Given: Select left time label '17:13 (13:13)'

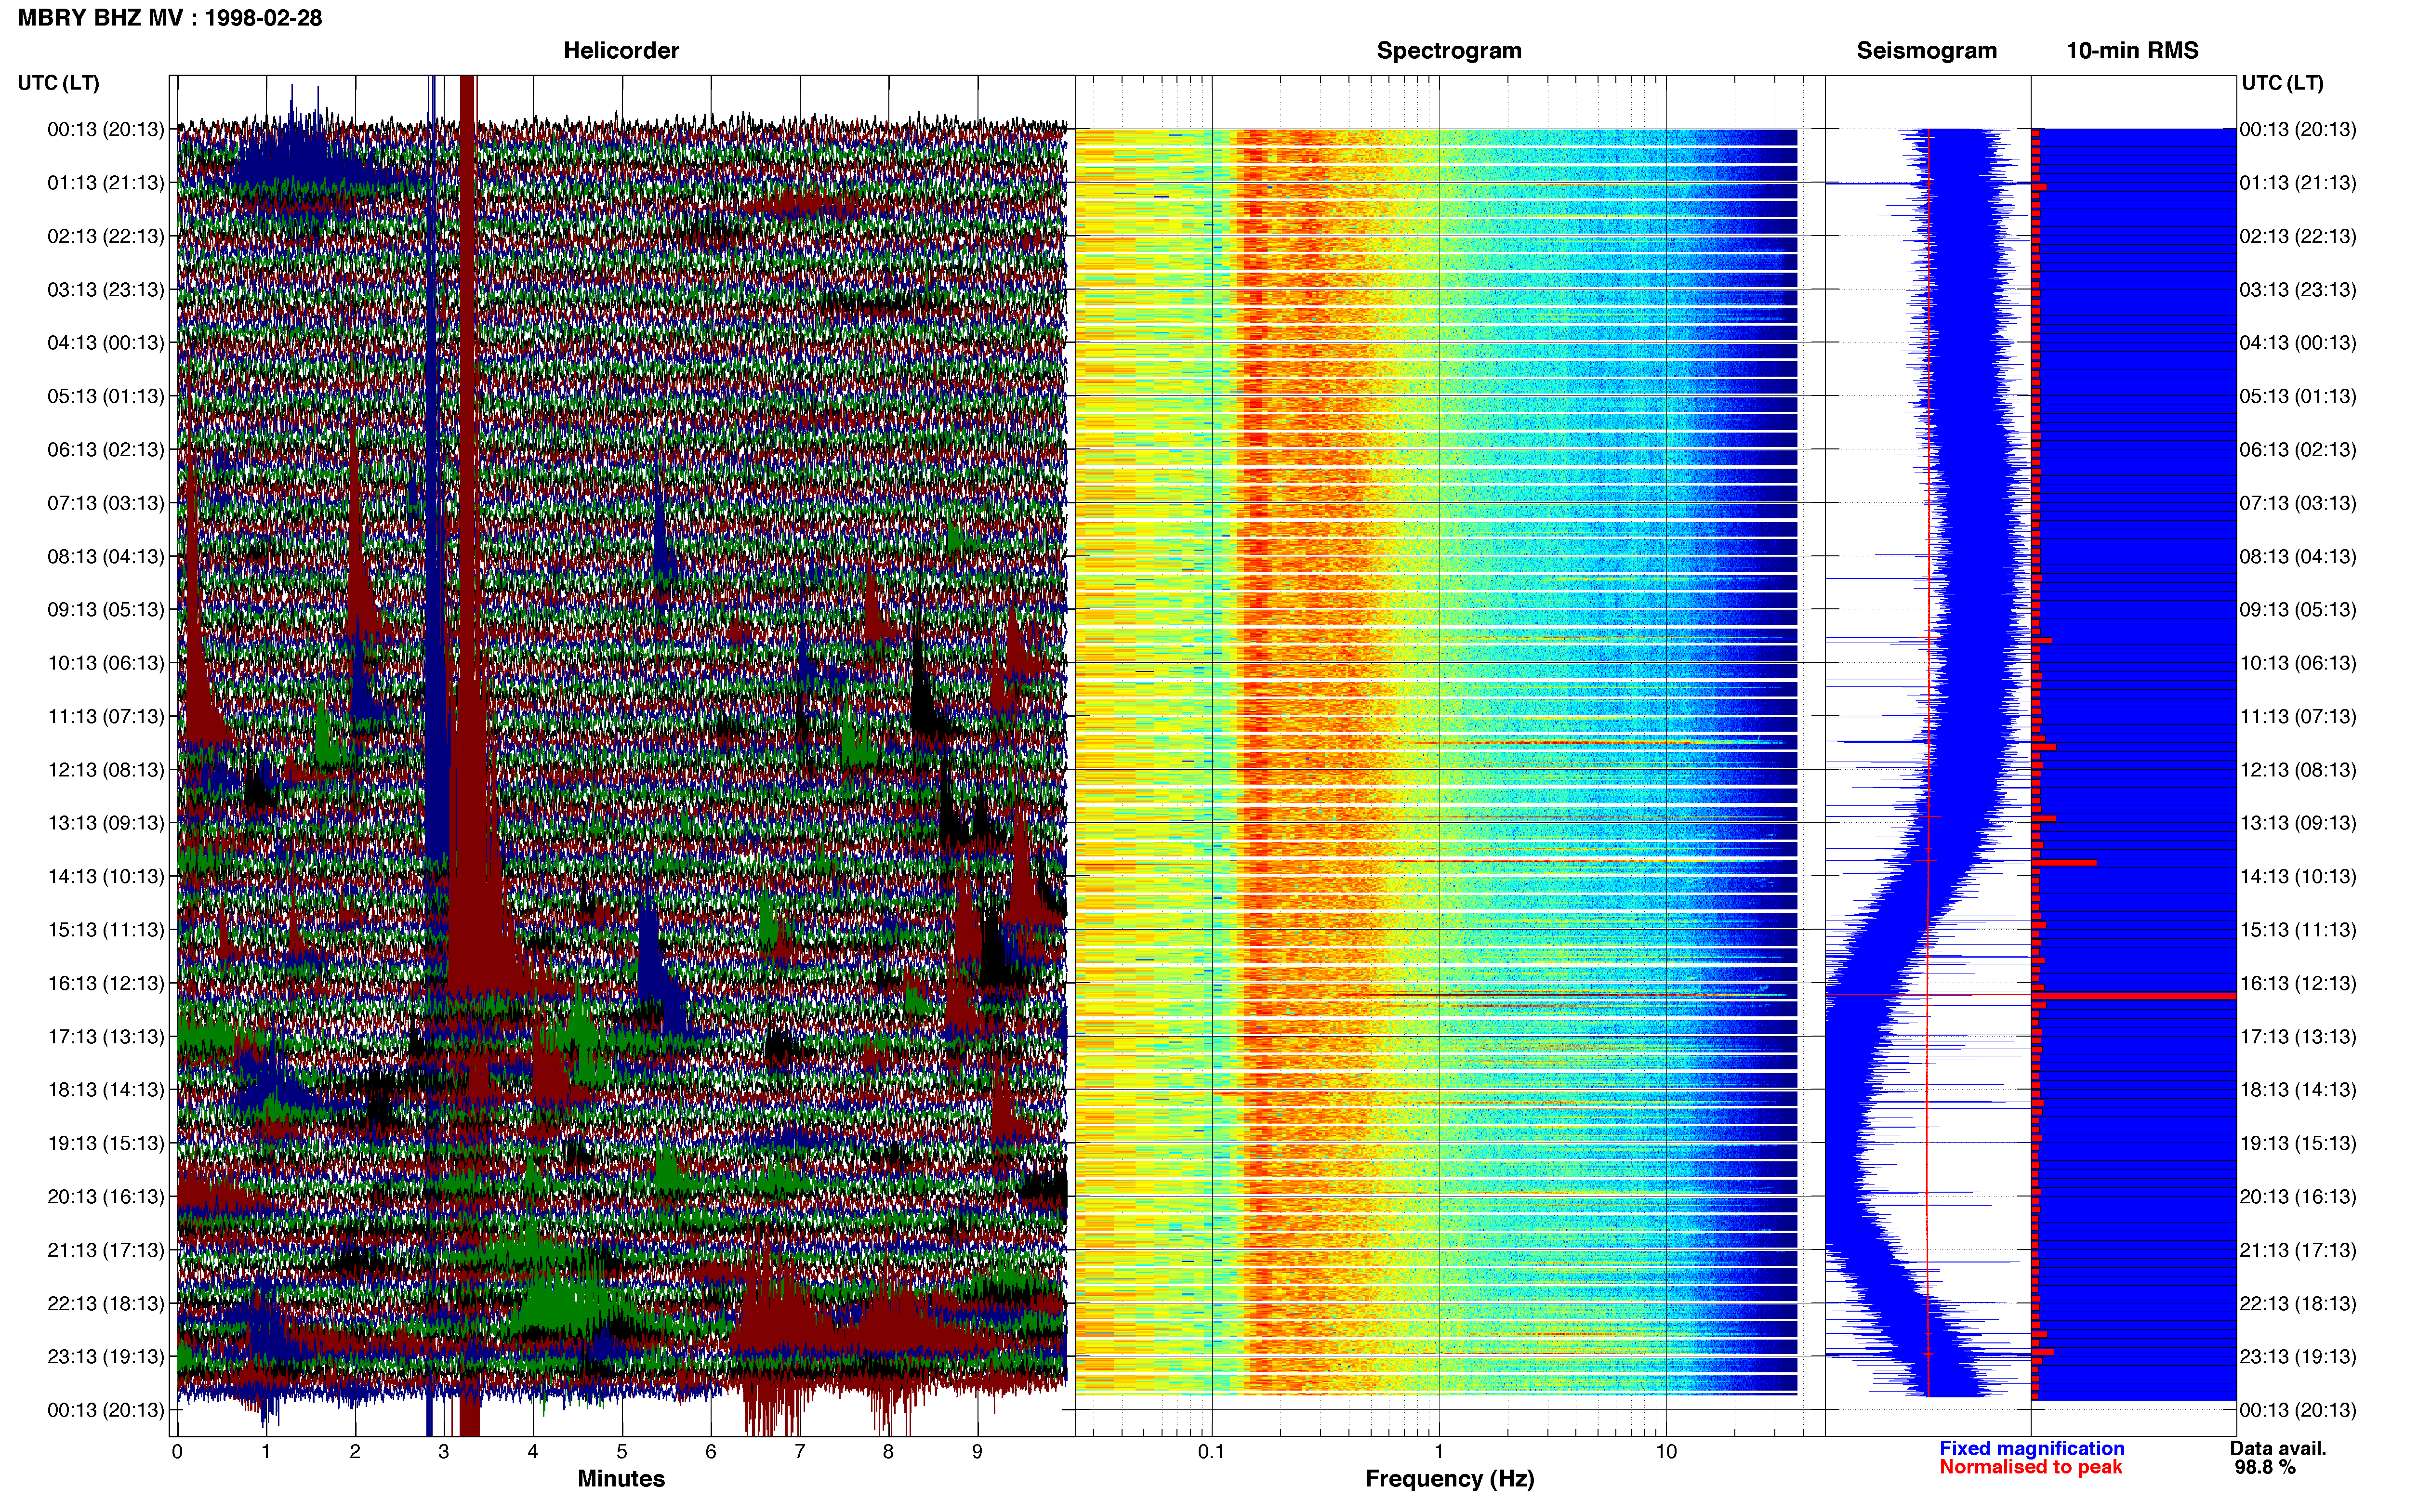Looking at the screenshot, I should (x=106, y=1037).
